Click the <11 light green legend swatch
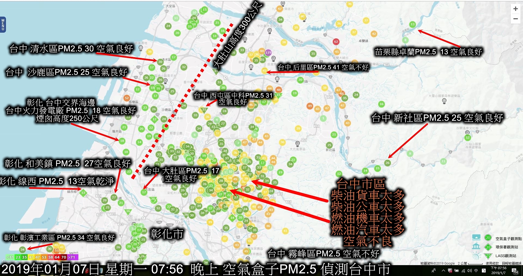Screen dimensions: 523x276 10,257
